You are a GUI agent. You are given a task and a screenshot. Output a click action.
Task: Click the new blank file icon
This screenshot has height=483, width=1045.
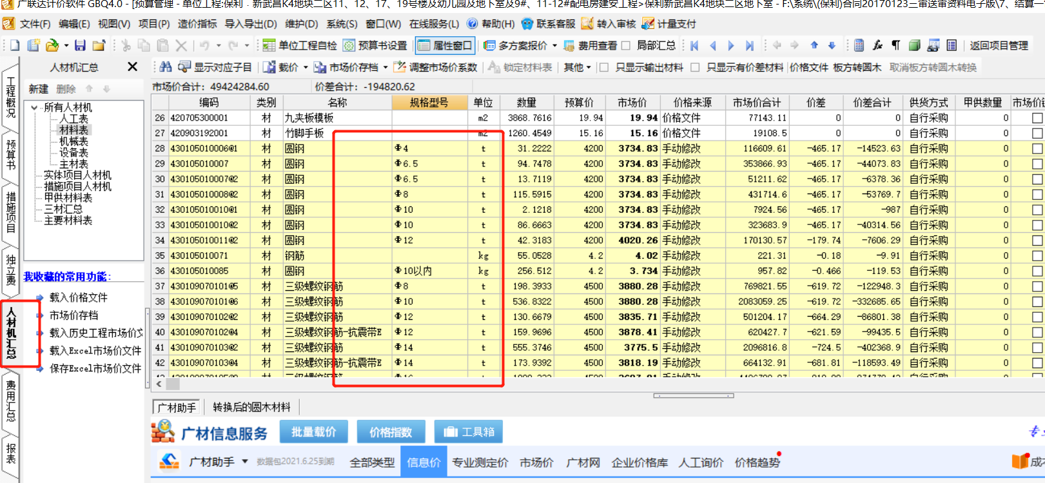15,45
